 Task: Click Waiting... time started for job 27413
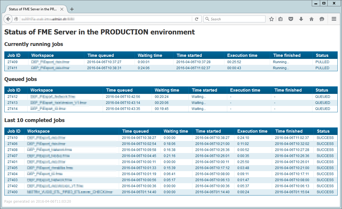coord(199,103)
